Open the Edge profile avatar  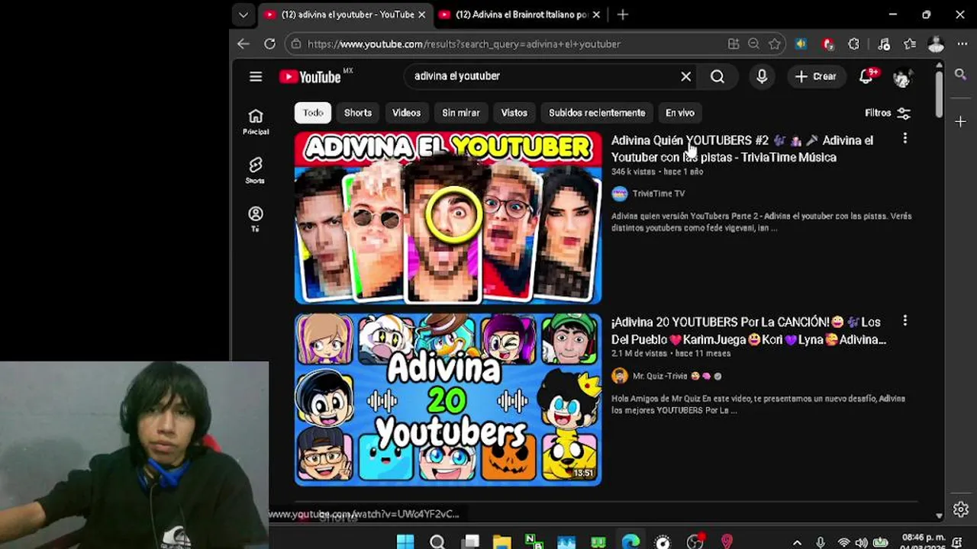[936, 44]
